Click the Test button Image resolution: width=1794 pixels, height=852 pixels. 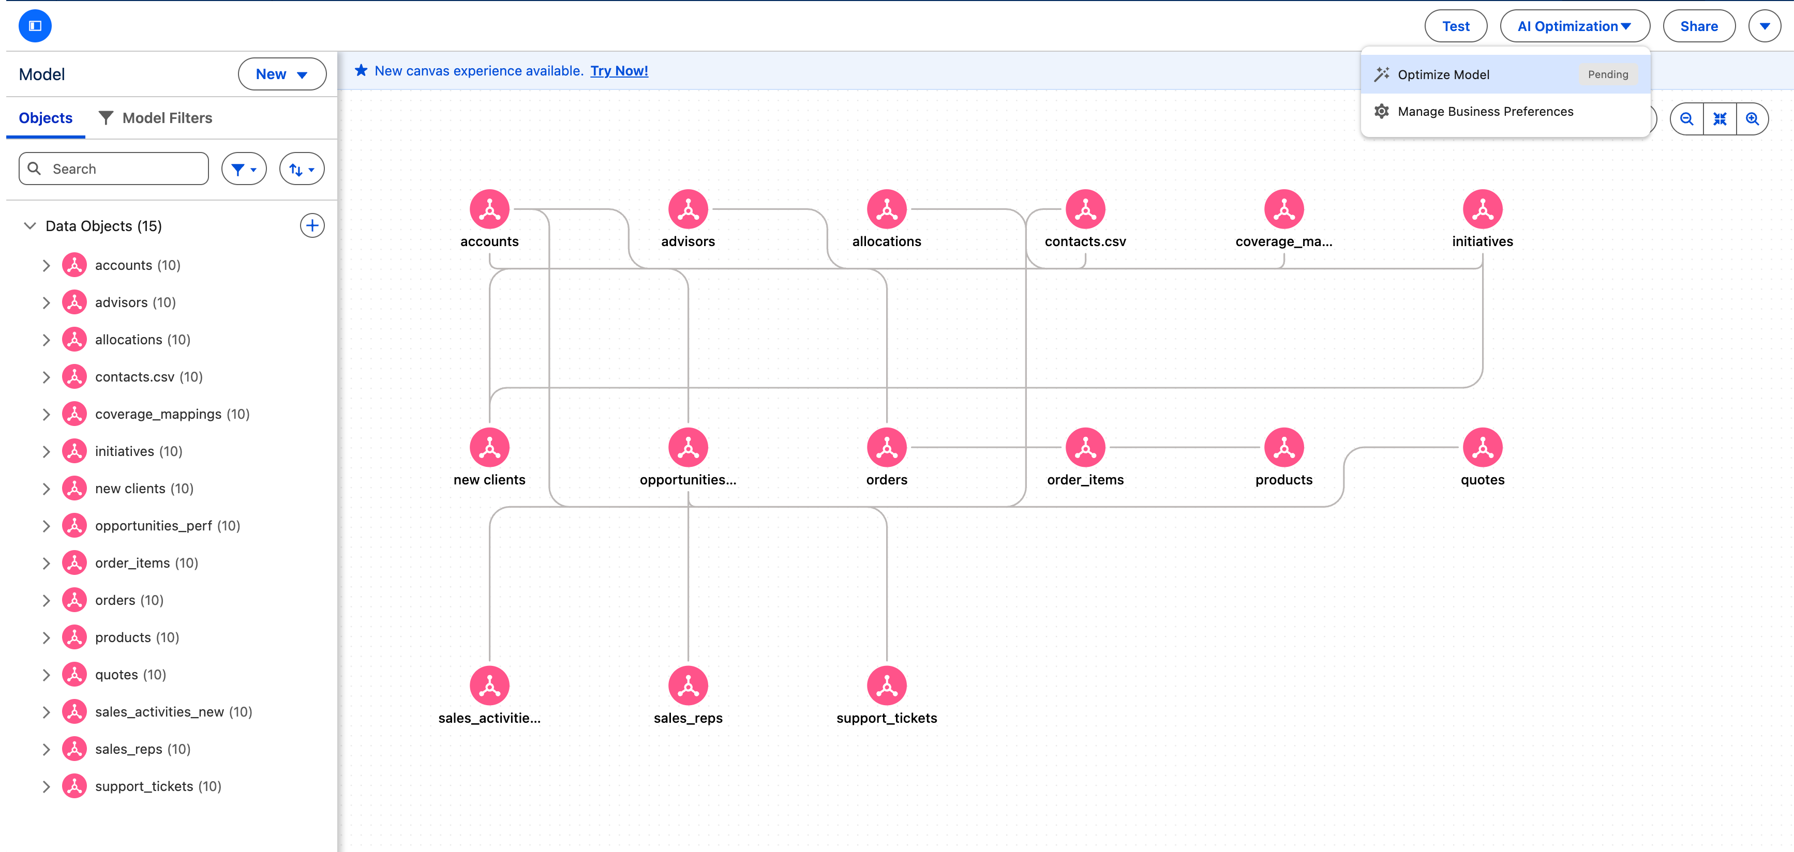[x=1456, y=26]
